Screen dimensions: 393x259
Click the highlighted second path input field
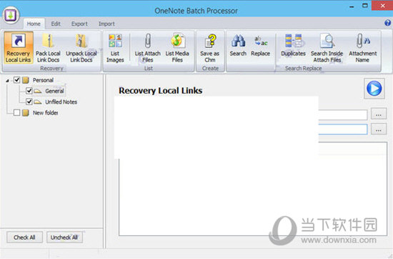point(342,129)
